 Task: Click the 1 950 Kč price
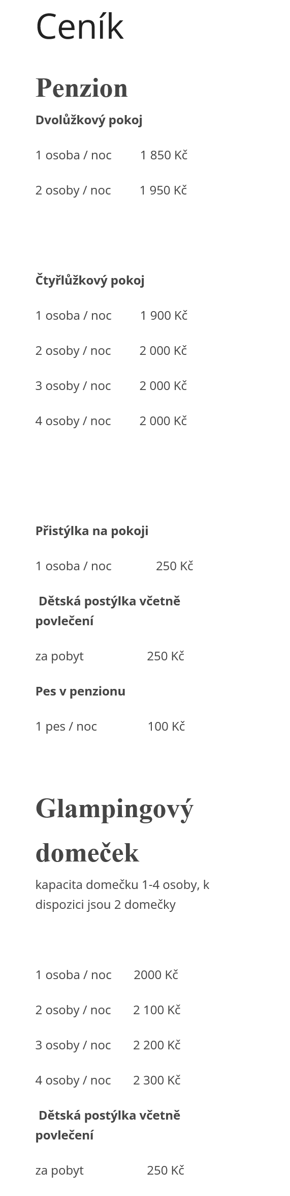164,190
